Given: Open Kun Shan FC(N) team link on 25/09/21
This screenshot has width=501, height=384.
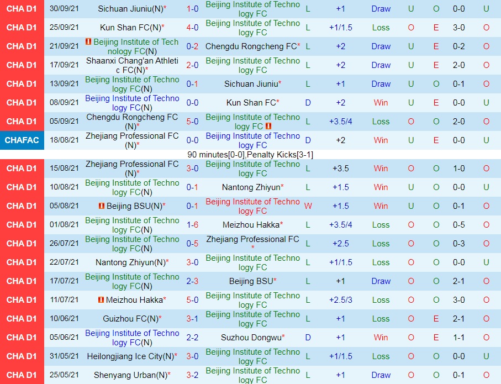Looking at the screenshot, I should coord(132,28).
